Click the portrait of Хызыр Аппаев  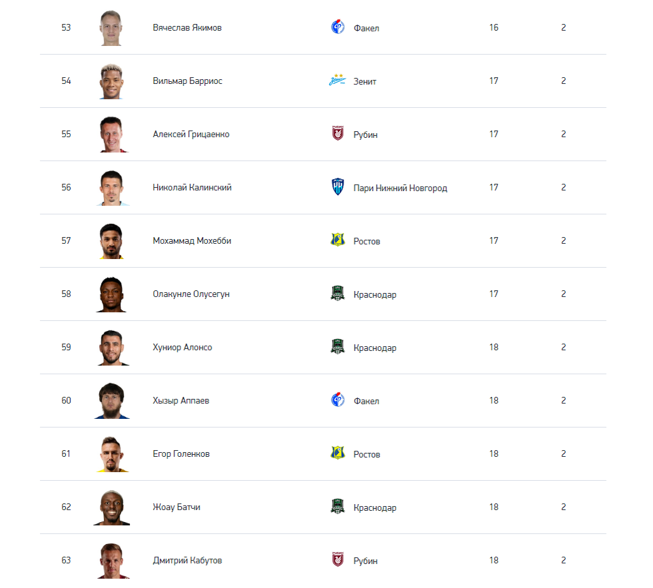click(x=112, y=400)
